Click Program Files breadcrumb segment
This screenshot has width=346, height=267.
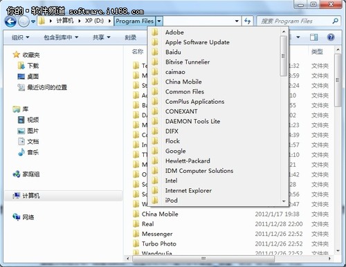135,21
